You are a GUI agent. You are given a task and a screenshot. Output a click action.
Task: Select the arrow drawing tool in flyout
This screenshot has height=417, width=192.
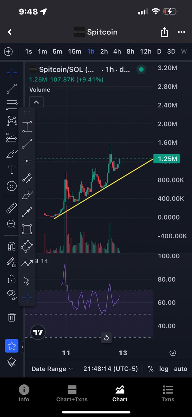click(x=27, y=212)
